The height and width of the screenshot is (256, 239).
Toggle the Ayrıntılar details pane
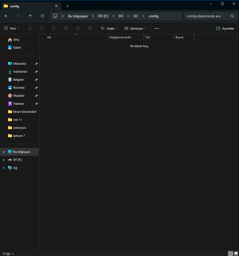coord(225,29)
